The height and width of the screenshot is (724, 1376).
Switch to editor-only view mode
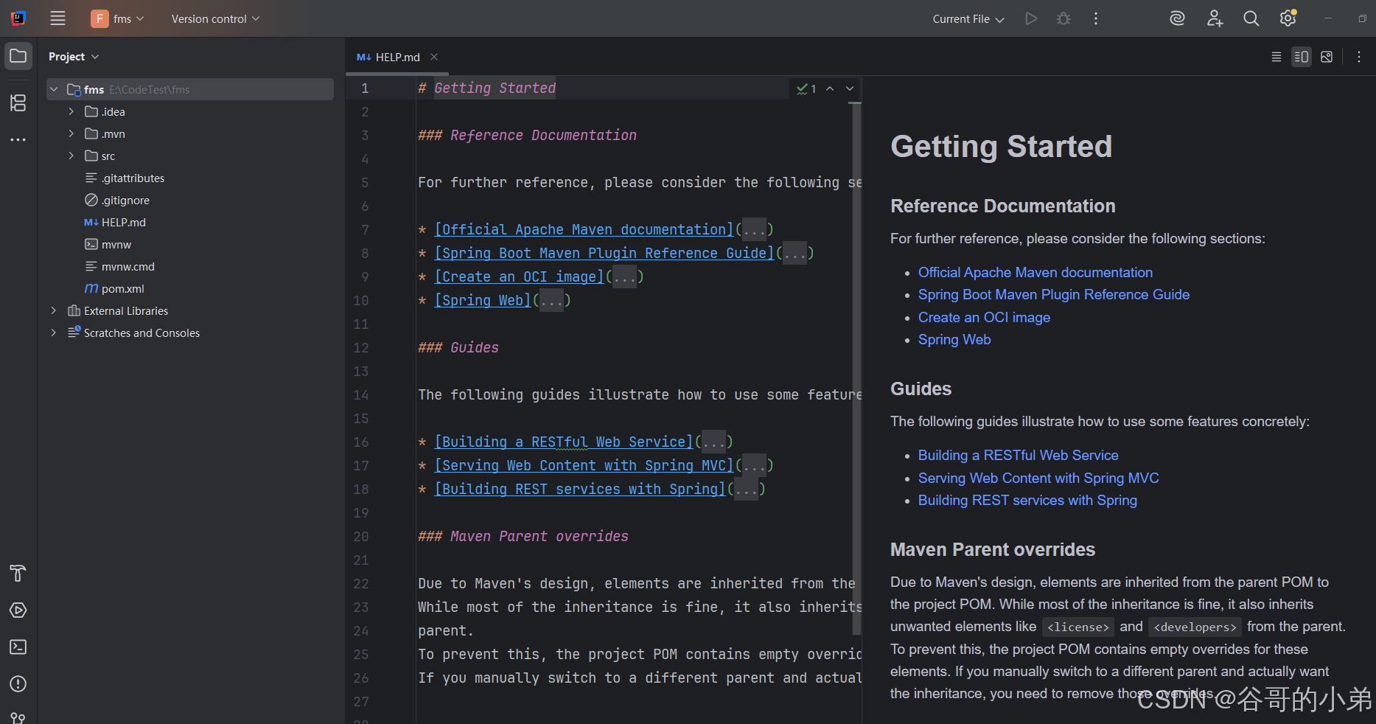(x=1277, y=57)
